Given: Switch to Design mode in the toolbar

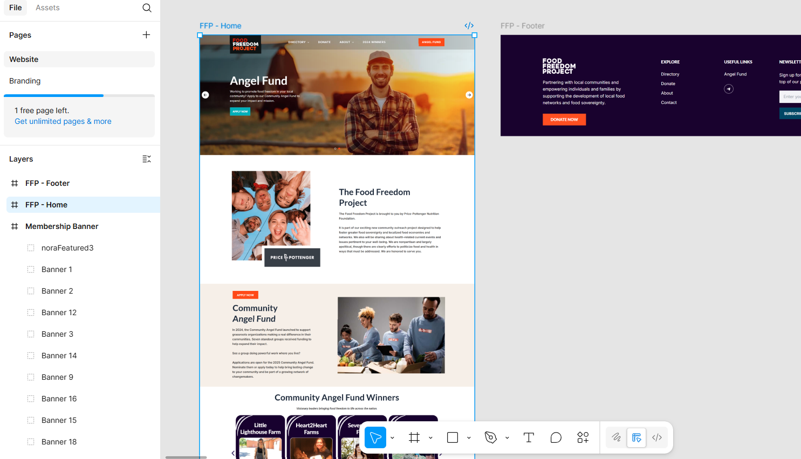Looking at the screenshot, I should [x=636, y=437].
